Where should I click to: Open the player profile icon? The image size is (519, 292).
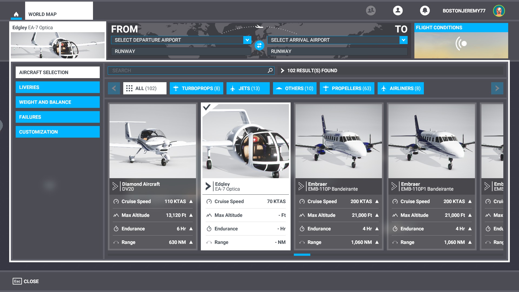point(398,11)
